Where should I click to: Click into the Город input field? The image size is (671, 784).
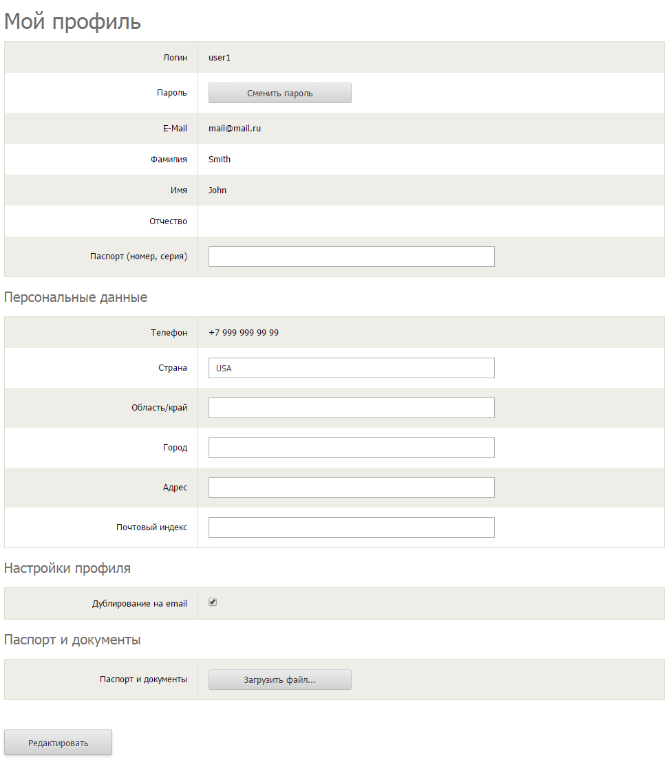[x=351, y=448]
